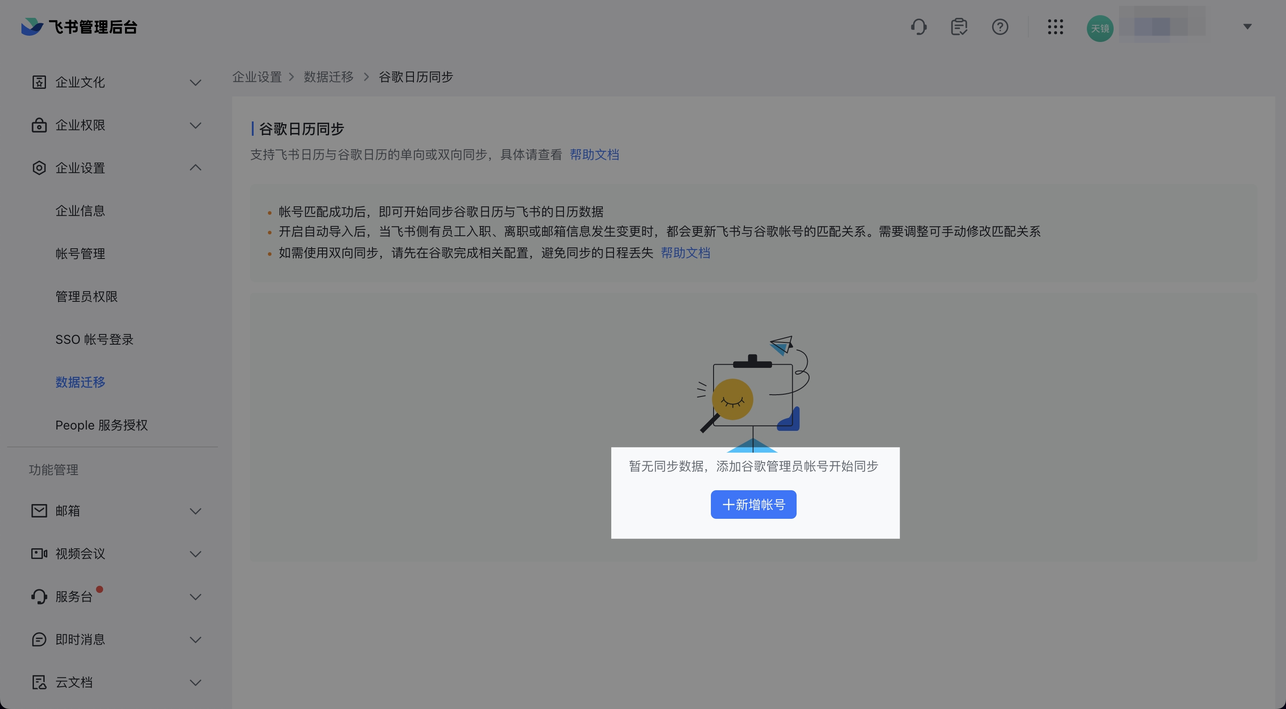Click the 新增帐号 button
The width and height of the screenshot is (1286, 709).
753,505
